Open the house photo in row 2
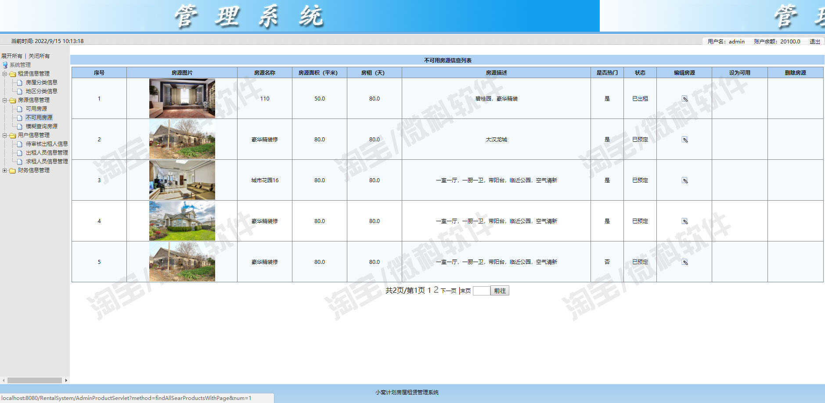 182,139
